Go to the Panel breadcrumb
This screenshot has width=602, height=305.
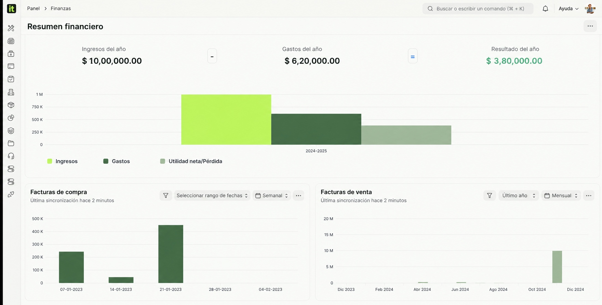tap(34, 9)
